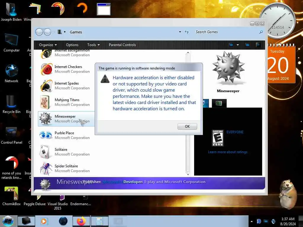Open Parental Controls
Viewport: 303px width, 227px height.
[x=122, y=45]
